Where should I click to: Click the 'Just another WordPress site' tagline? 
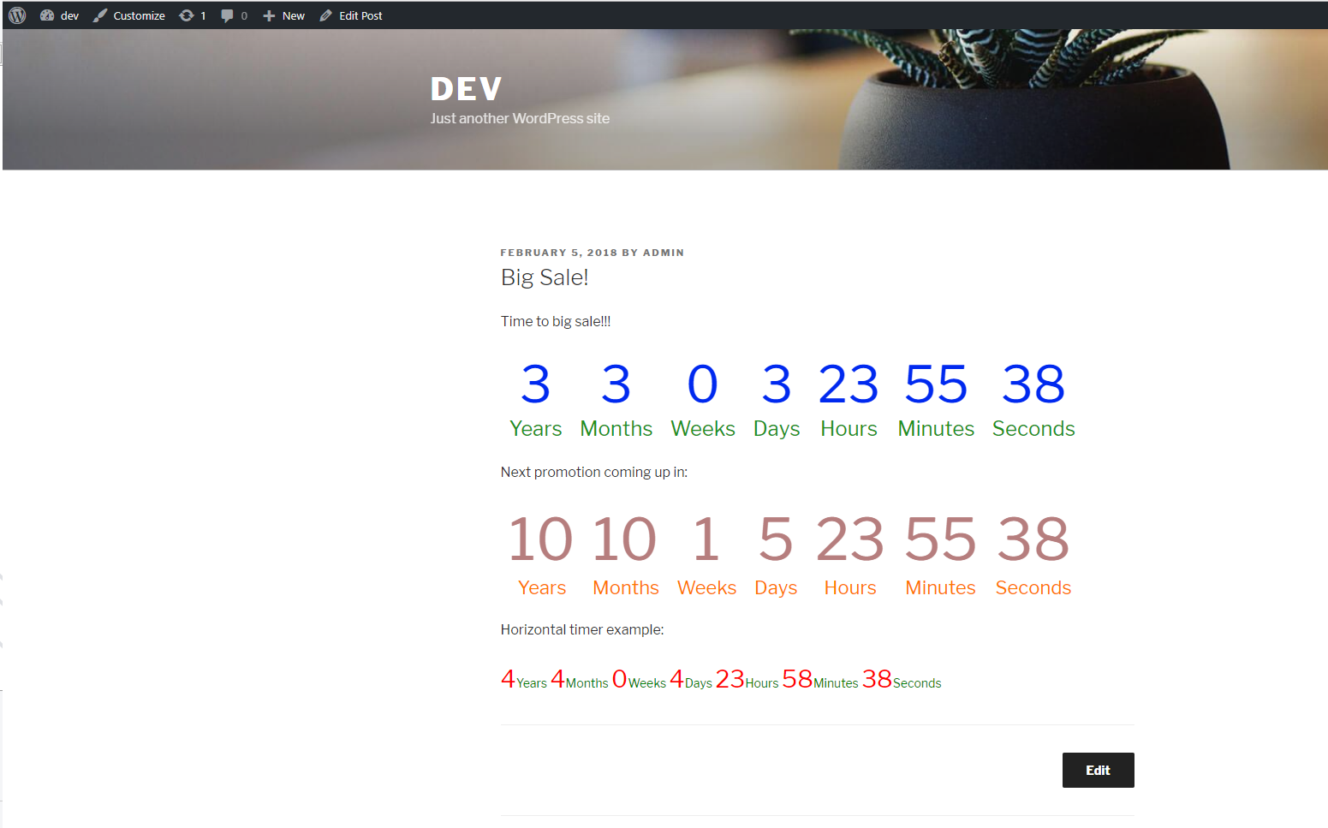click(520, 118)
